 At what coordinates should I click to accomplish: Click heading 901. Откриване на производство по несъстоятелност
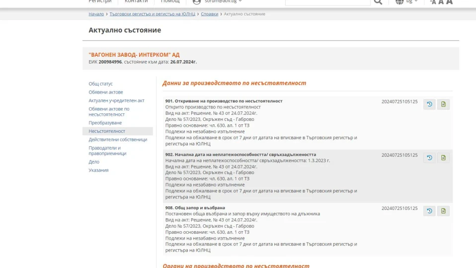click(x=224, y=101)
